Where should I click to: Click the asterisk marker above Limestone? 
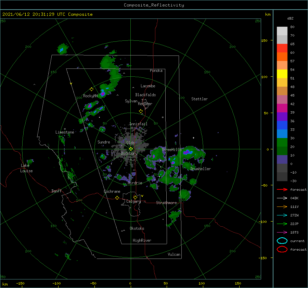[65, 129]
